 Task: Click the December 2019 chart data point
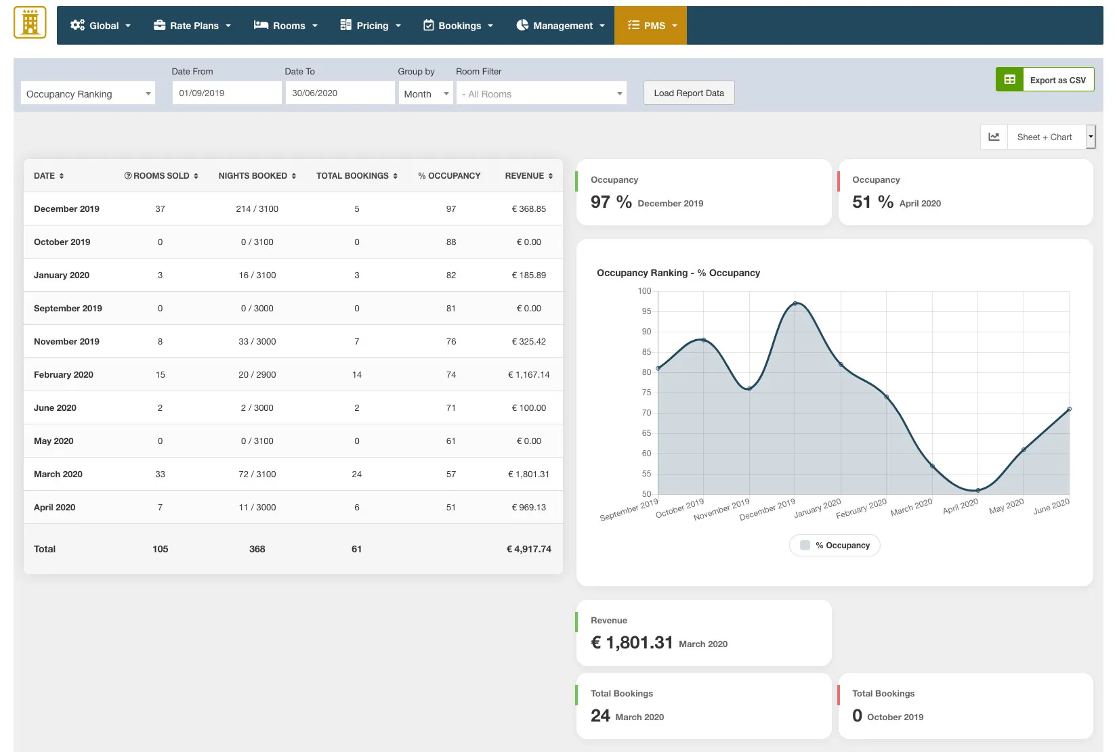(x=795, y=303)
